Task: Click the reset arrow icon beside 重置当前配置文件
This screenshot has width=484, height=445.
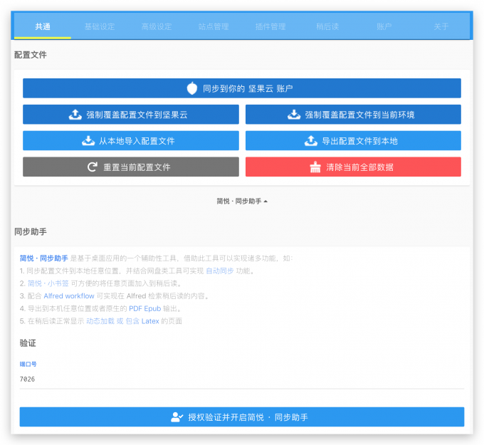Action: pos(92,167)
